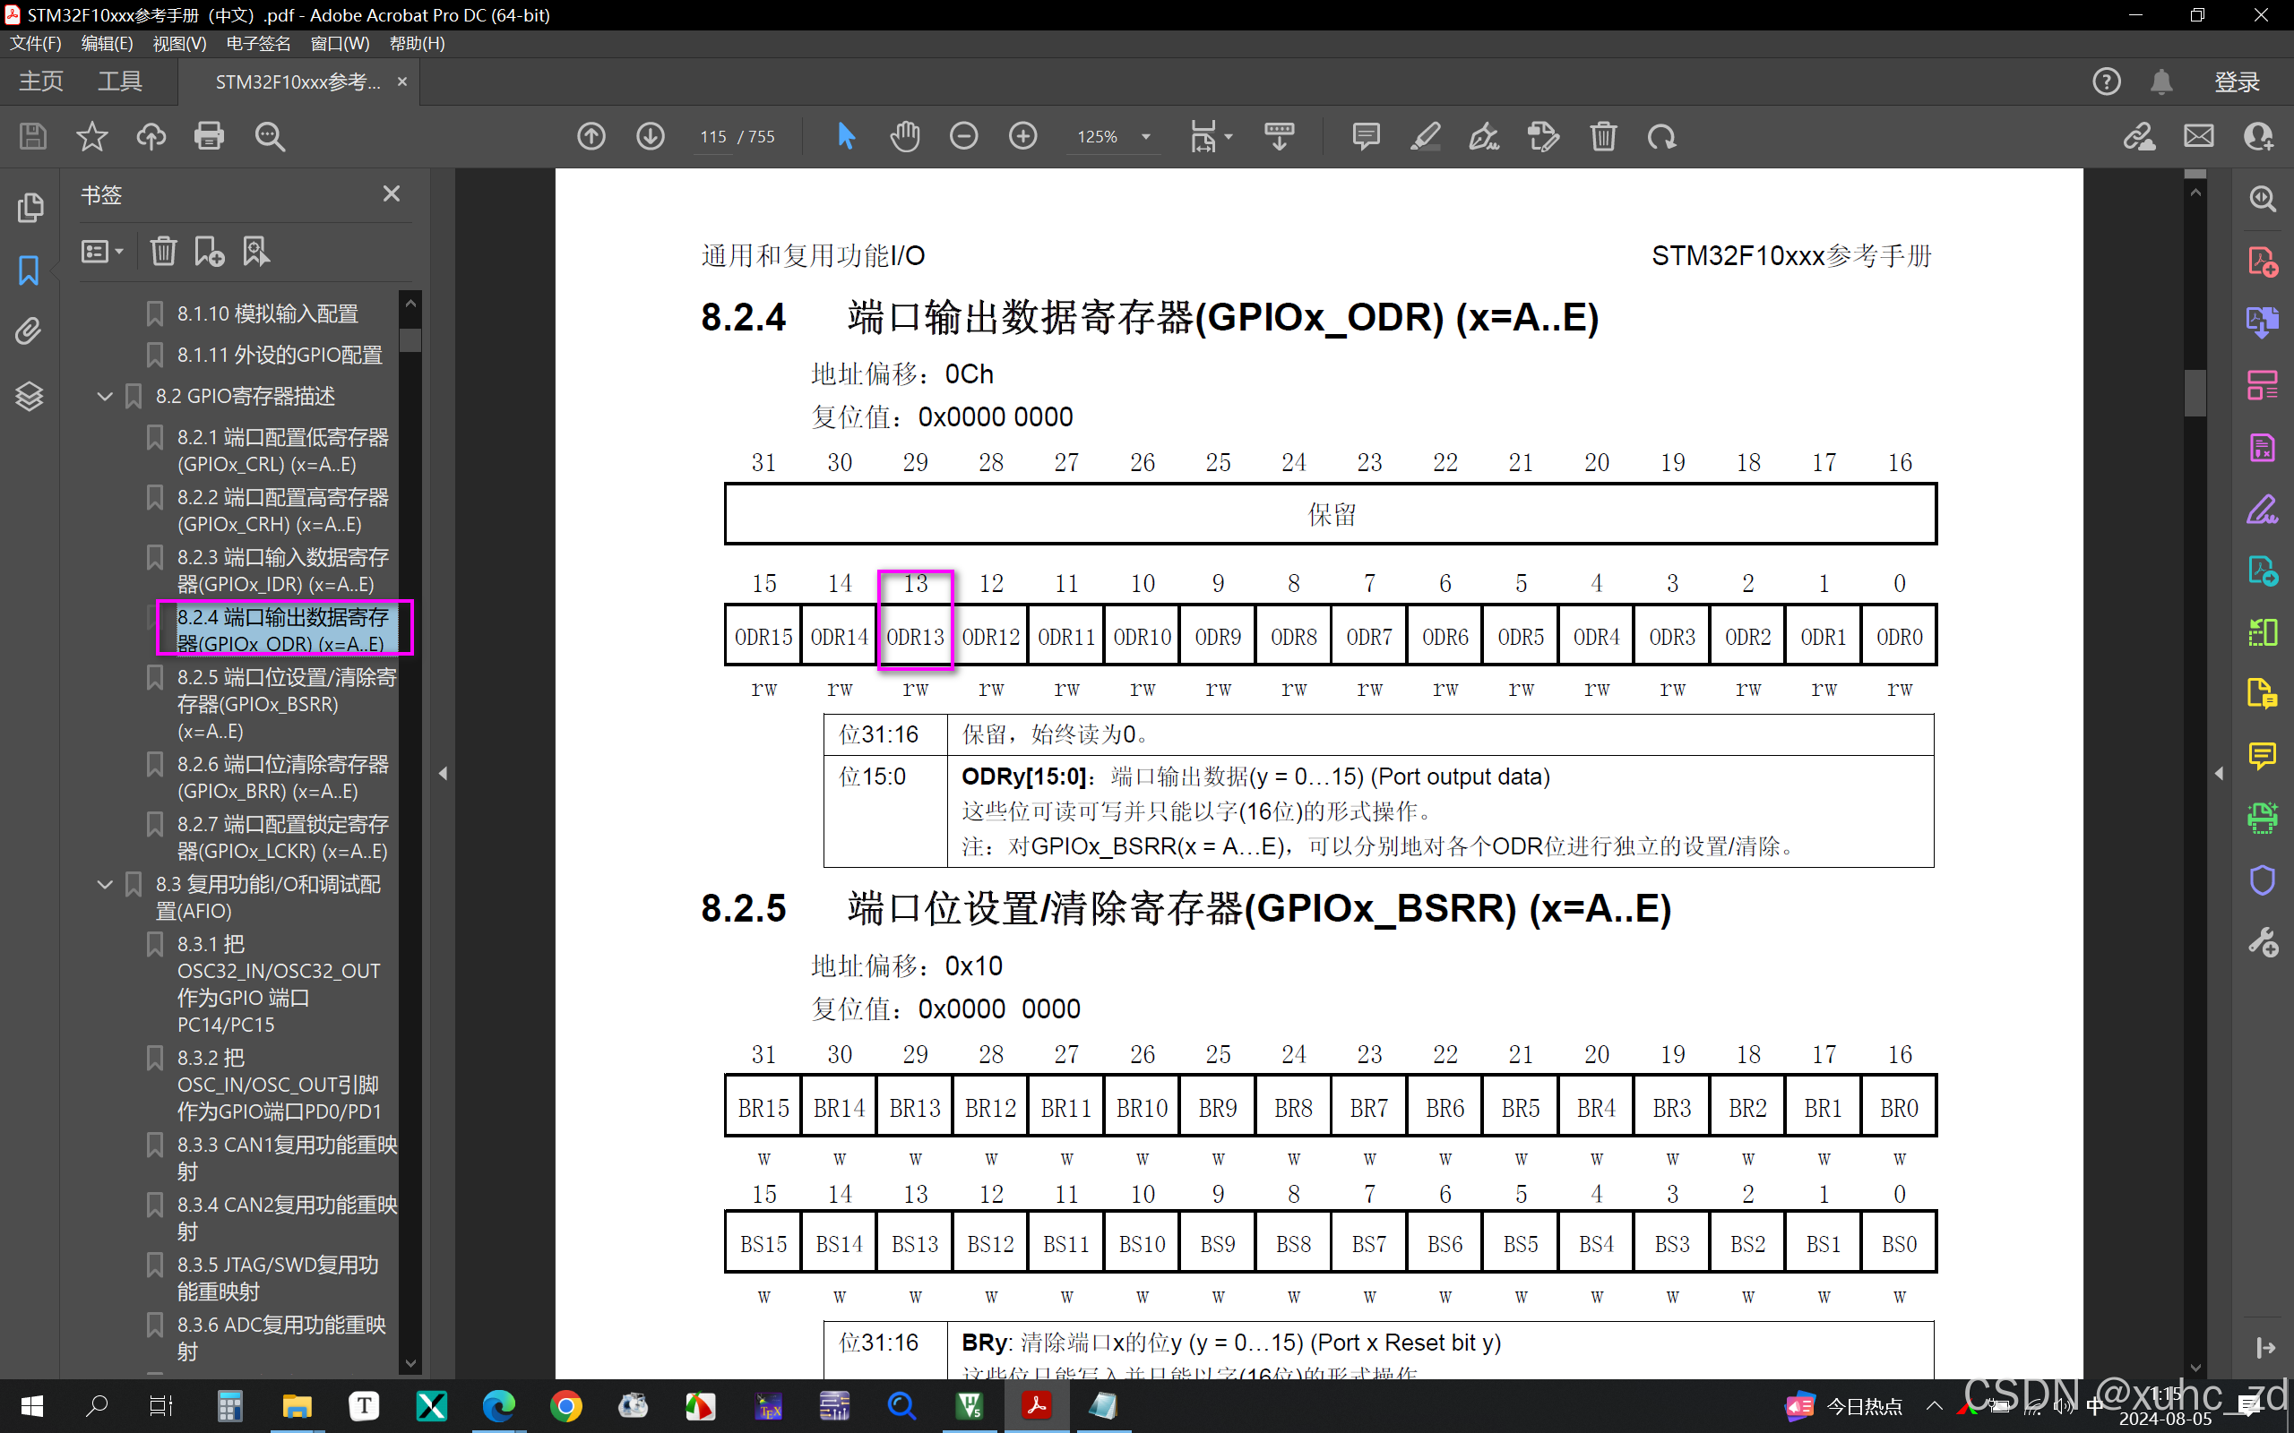This screenshot has height=1433, width=2294.
Task: Open the Attachments paperclip panel
Action: (30, 331)
